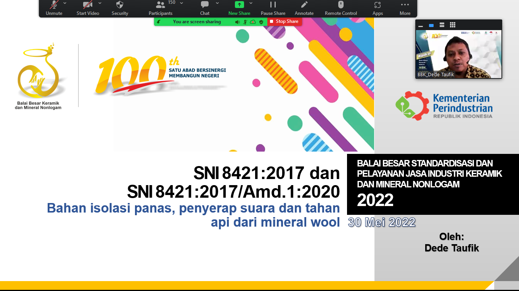Viewport: 519px width, 291px height.
Task: Click muted mic icon on sharing bar
Action: coord(245,22)
